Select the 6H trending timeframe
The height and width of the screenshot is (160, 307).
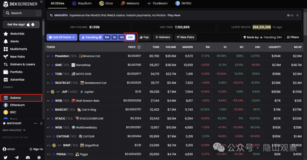tap(122, 37)
